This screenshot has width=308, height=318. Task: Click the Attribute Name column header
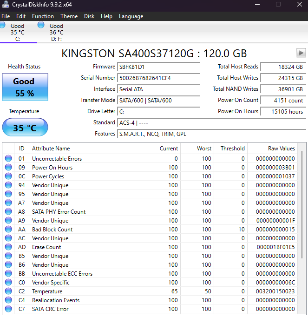click(88, 149)
